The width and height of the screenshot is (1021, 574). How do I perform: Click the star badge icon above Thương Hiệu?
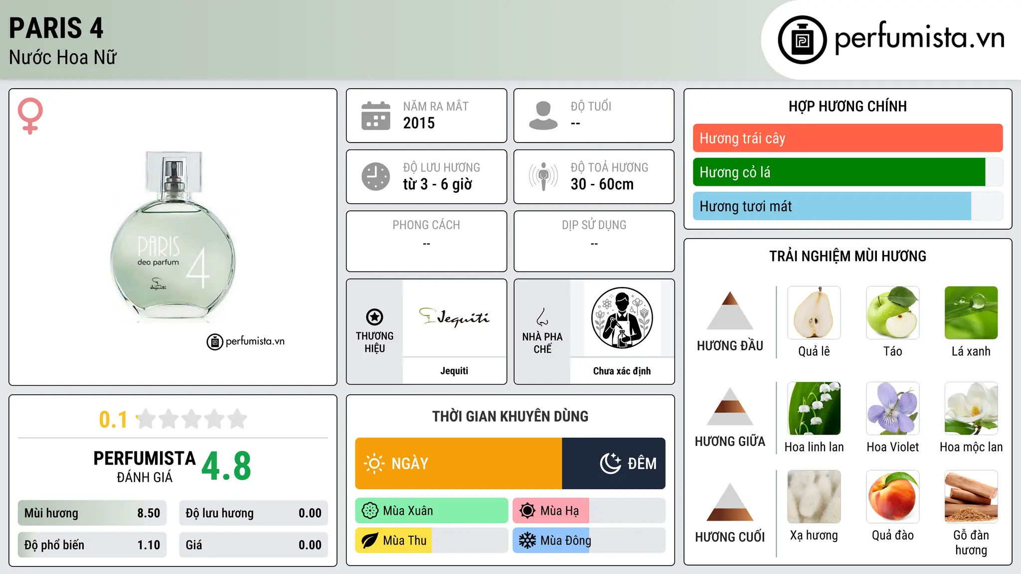(374, 317)
